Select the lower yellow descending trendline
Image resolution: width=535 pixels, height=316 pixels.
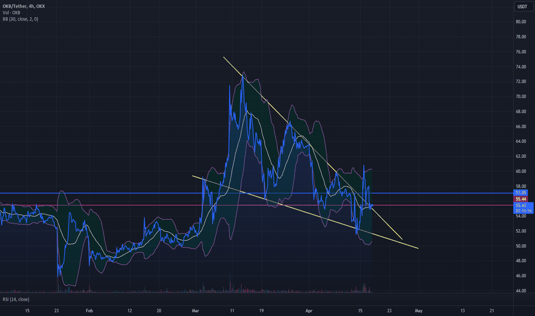pyautogui.click(x=305, y=212)
